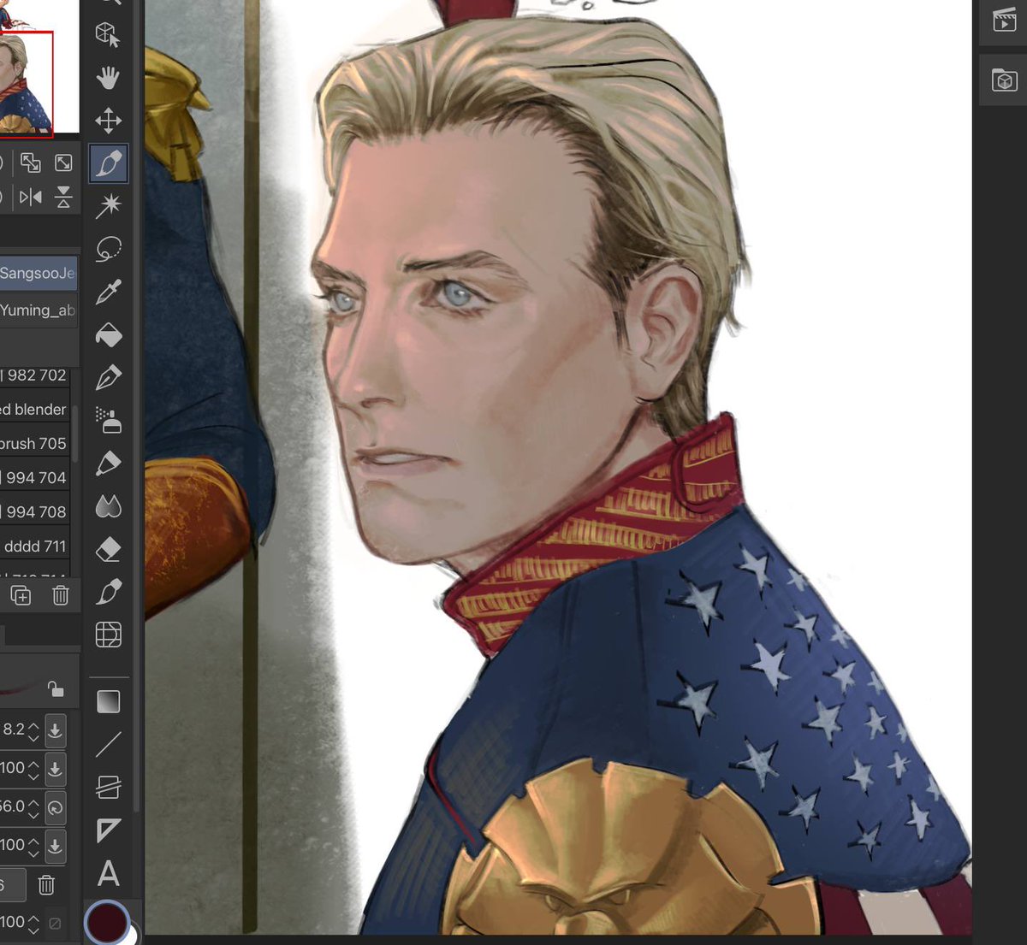Select the Operation (object cube) tool
Screen dimensions: 1027x945
coord(108,34)
